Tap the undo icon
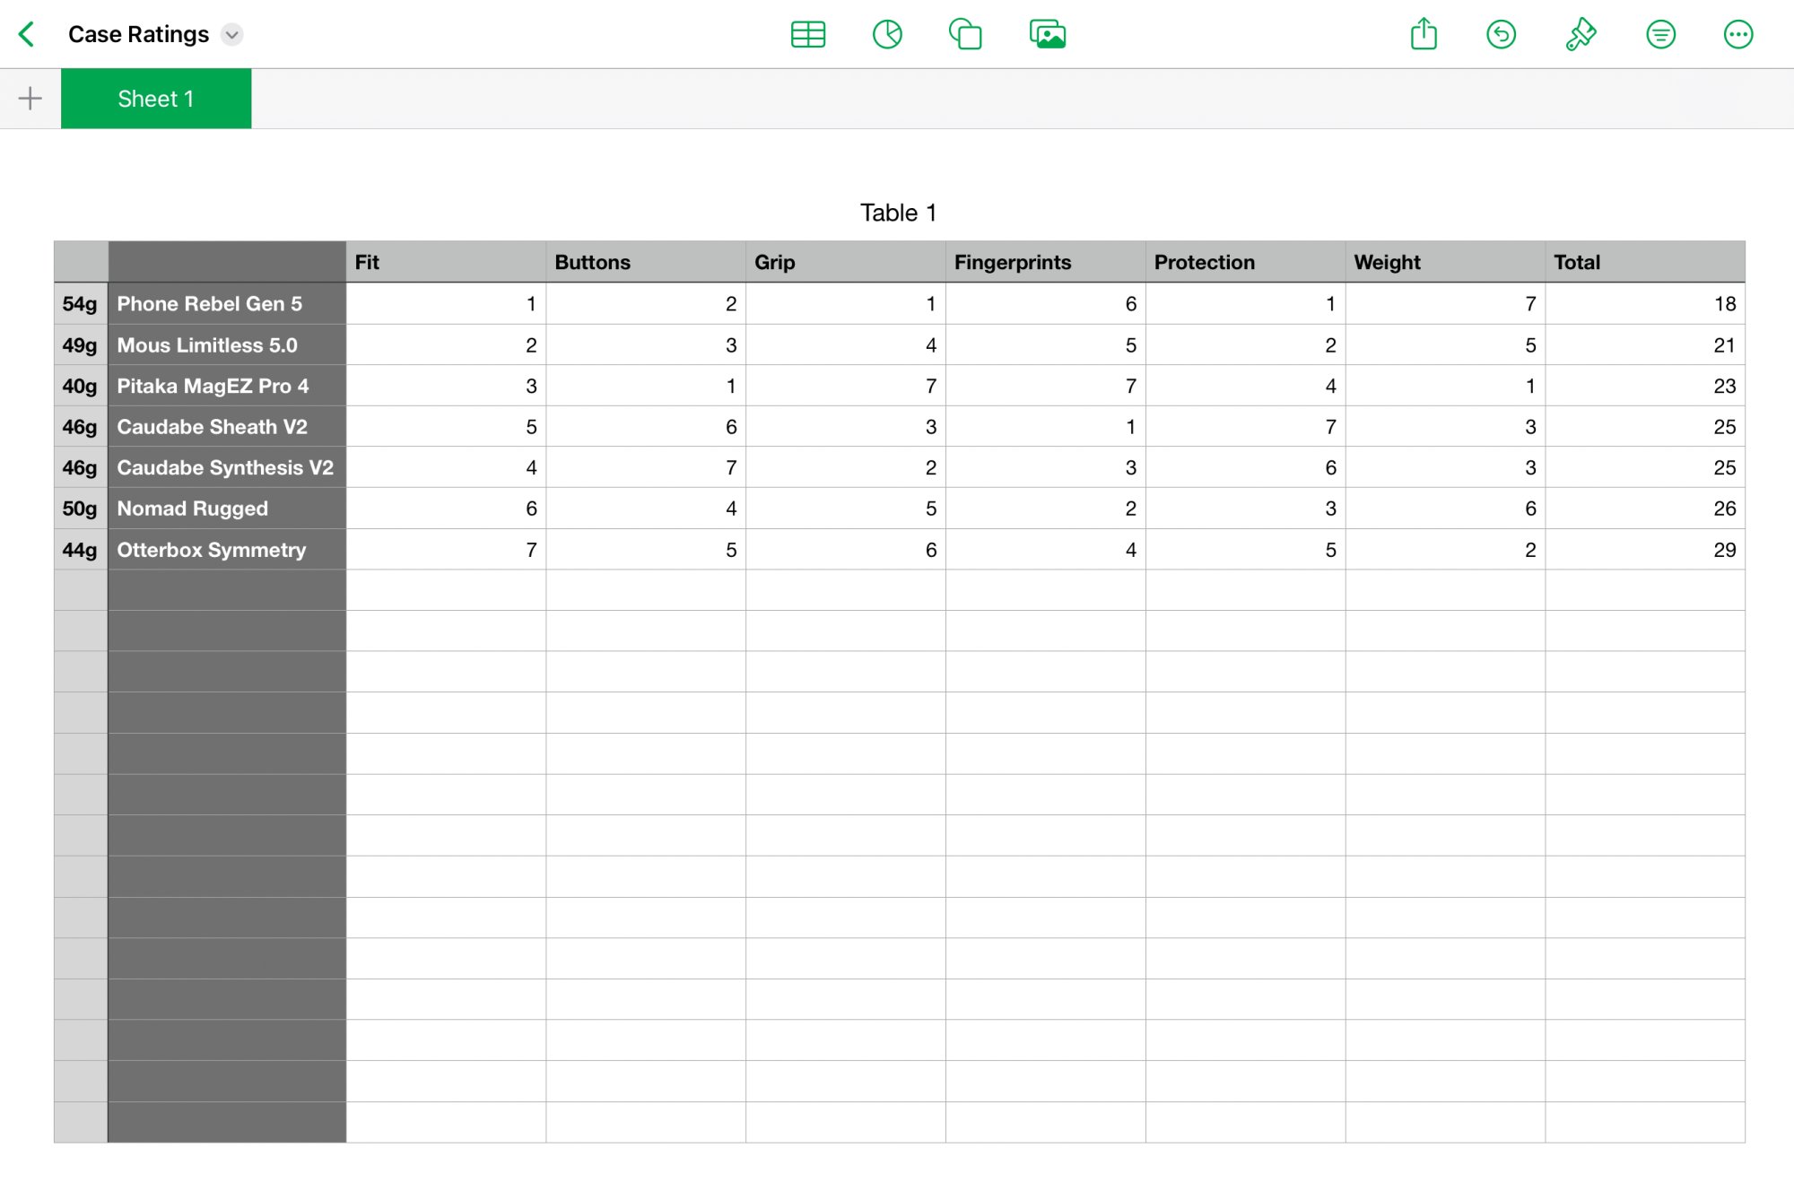This screenshot has height=1192, width=1794. click(1501, 34)
